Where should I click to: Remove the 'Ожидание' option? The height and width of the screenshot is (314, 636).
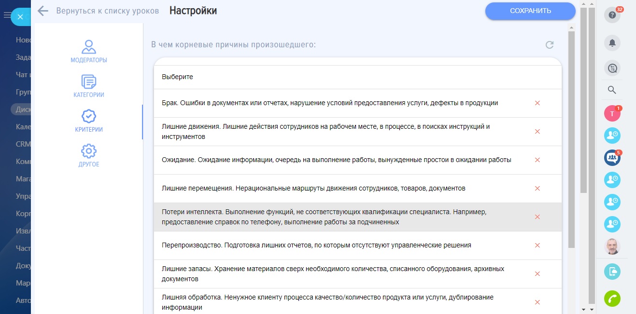tap(537, 160)
